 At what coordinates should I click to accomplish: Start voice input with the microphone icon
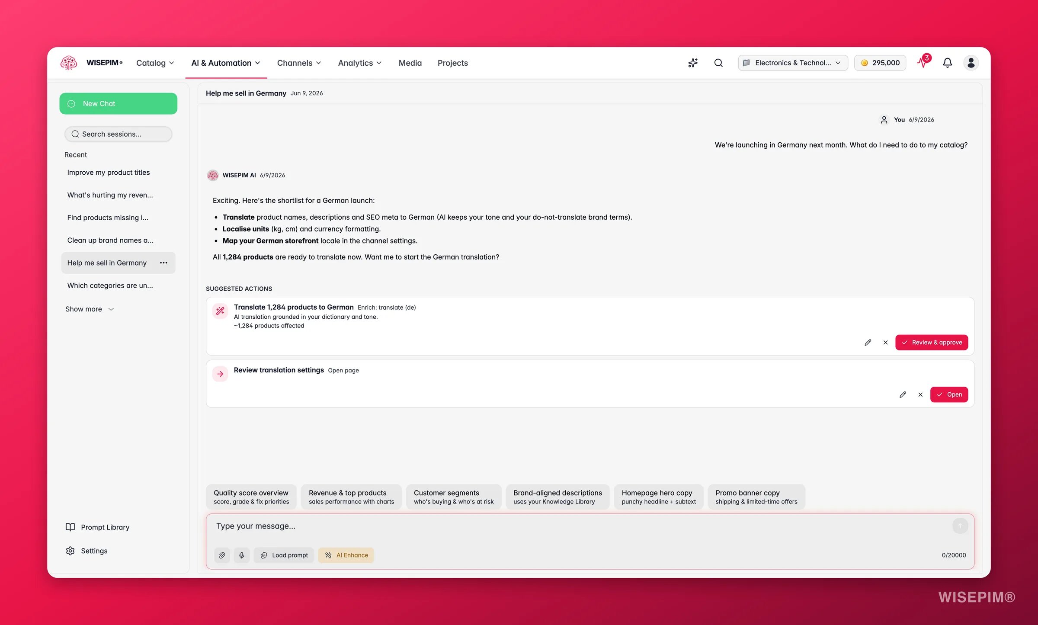click(242, 555)
